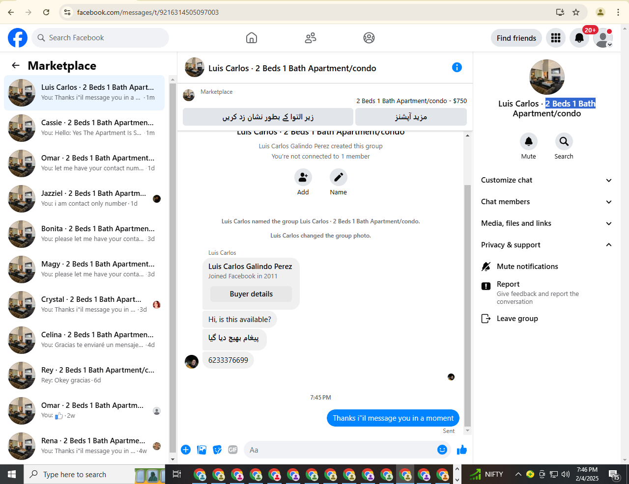
Task: Choose a sticker icon in composer
Action: pyautogui.click(x=217, y=450)
